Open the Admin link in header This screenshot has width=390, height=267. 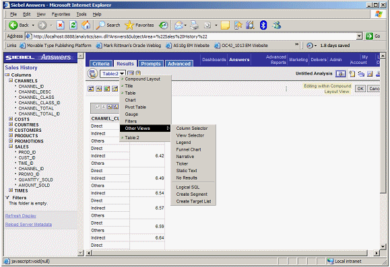point(335,60)
